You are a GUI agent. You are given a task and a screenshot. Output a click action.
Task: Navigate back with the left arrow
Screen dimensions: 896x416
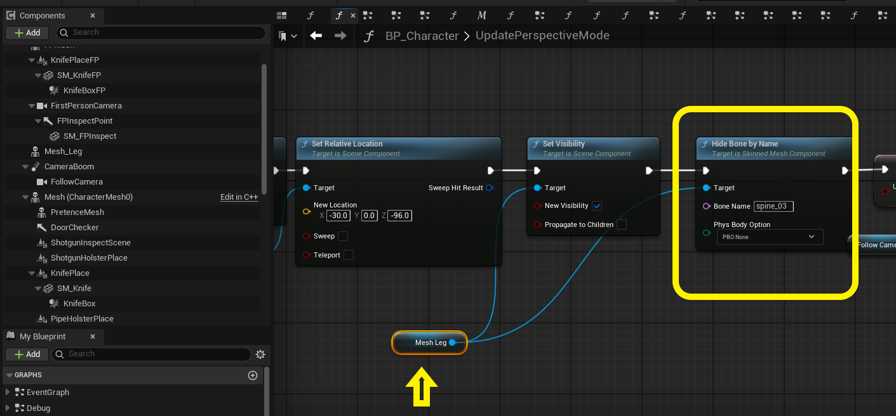(x=316, y=36)
